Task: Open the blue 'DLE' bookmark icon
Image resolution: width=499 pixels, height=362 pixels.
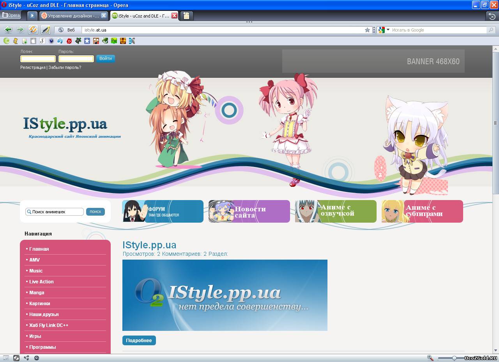Action: 132,40
